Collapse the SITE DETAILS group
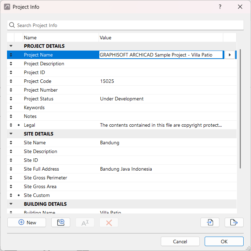 point(11,134)
